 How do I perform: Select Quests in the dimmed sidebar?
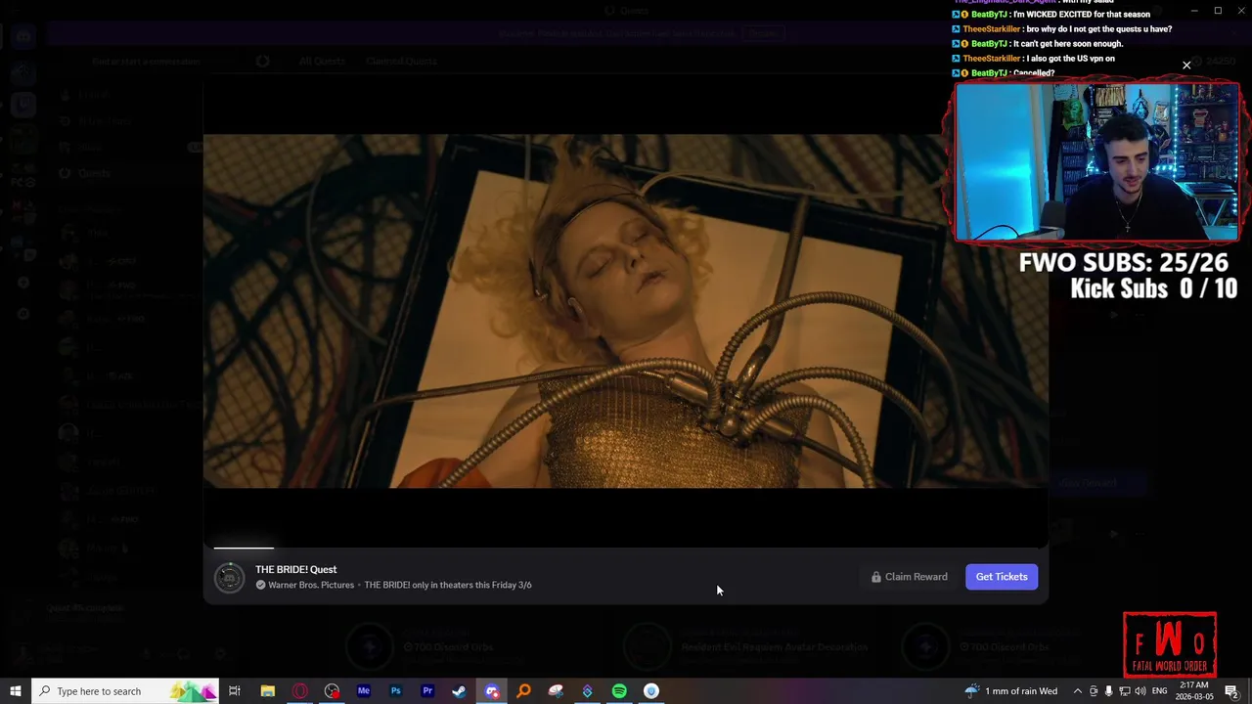(x=94, y=173)
